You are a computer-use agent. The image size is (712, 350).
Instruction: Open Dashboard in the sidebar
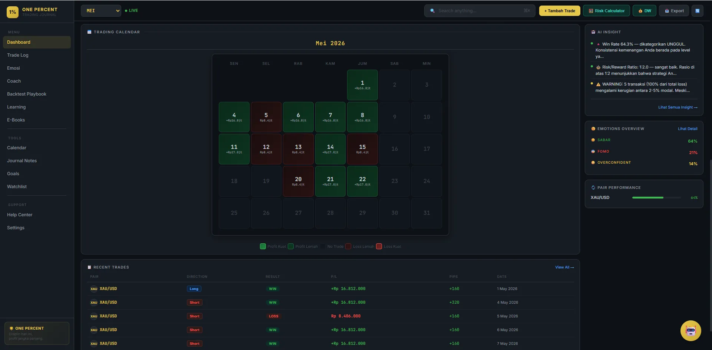click(x=37, y=42)
